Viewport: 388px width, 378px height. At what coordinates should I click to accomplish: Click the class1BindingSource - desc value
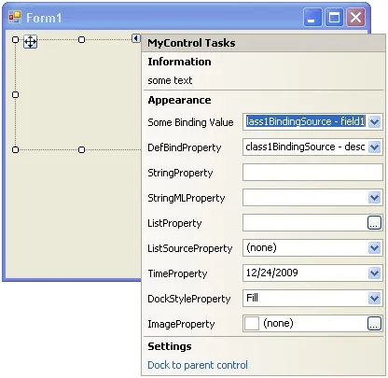pyautogui.click(x=305, y=147)
